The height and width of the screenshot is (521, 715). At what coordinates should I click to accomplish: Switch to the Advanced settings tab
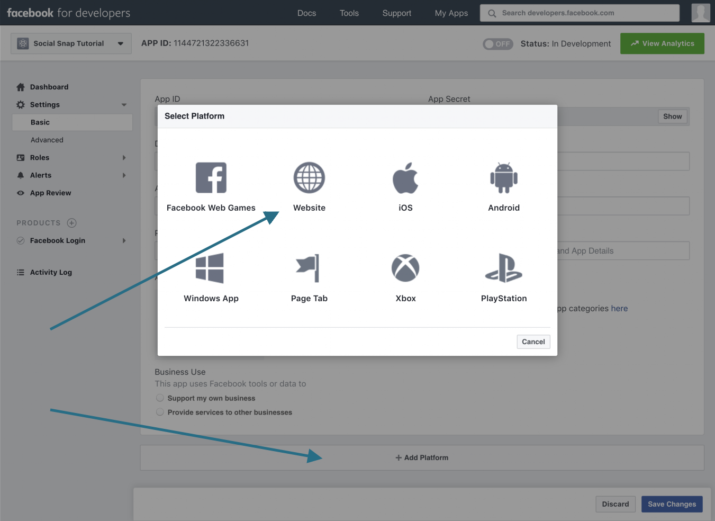click(x=47, y=139)
